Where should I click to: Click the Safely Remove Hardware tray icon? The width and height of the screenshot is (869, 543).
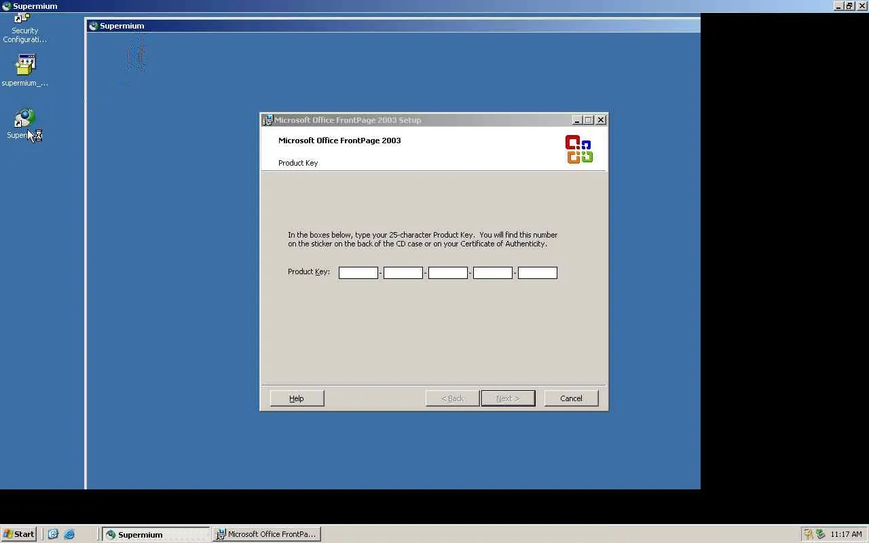point(820,534)
